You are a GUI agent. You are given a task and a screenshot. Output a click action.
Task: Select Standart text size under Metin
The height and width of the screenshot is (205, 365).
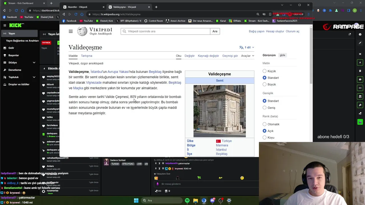click(x=264, y=78)
